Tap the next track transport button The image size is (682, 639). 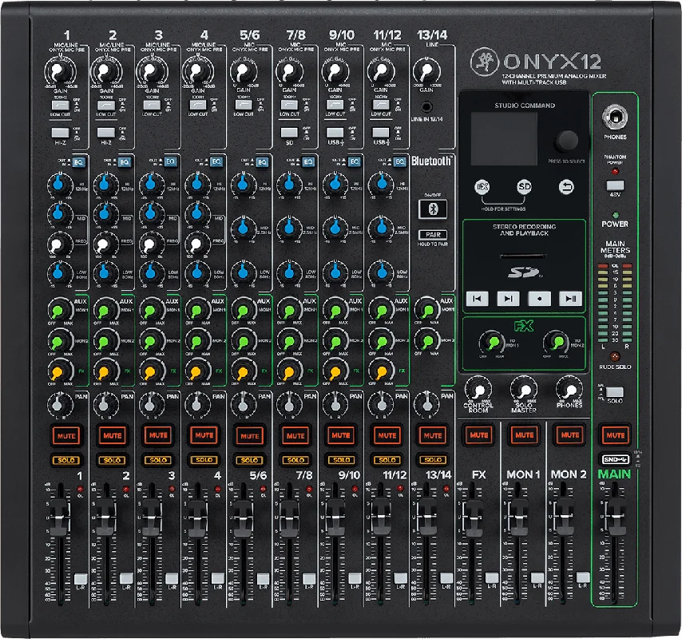coord(508,299)
